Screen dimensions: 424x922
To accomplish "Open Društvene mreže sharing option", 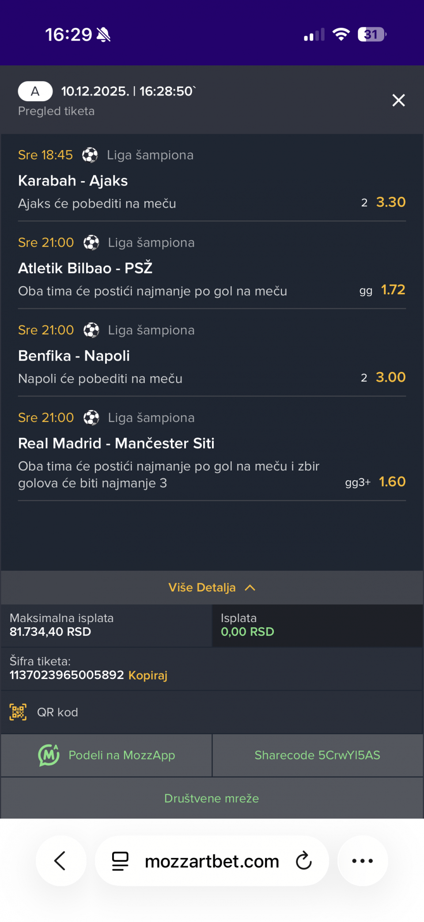I will click(212, 798).
